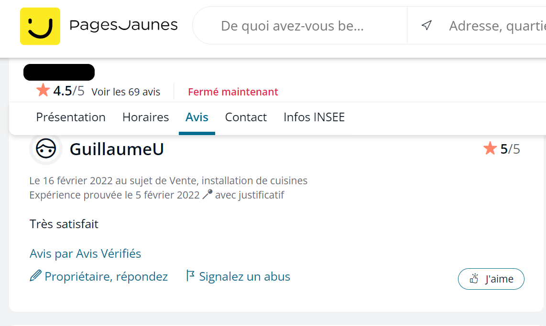546x326 pixels.
Task: Click the PagesJaunes smiley logo icon
Action: pos(40,26)
